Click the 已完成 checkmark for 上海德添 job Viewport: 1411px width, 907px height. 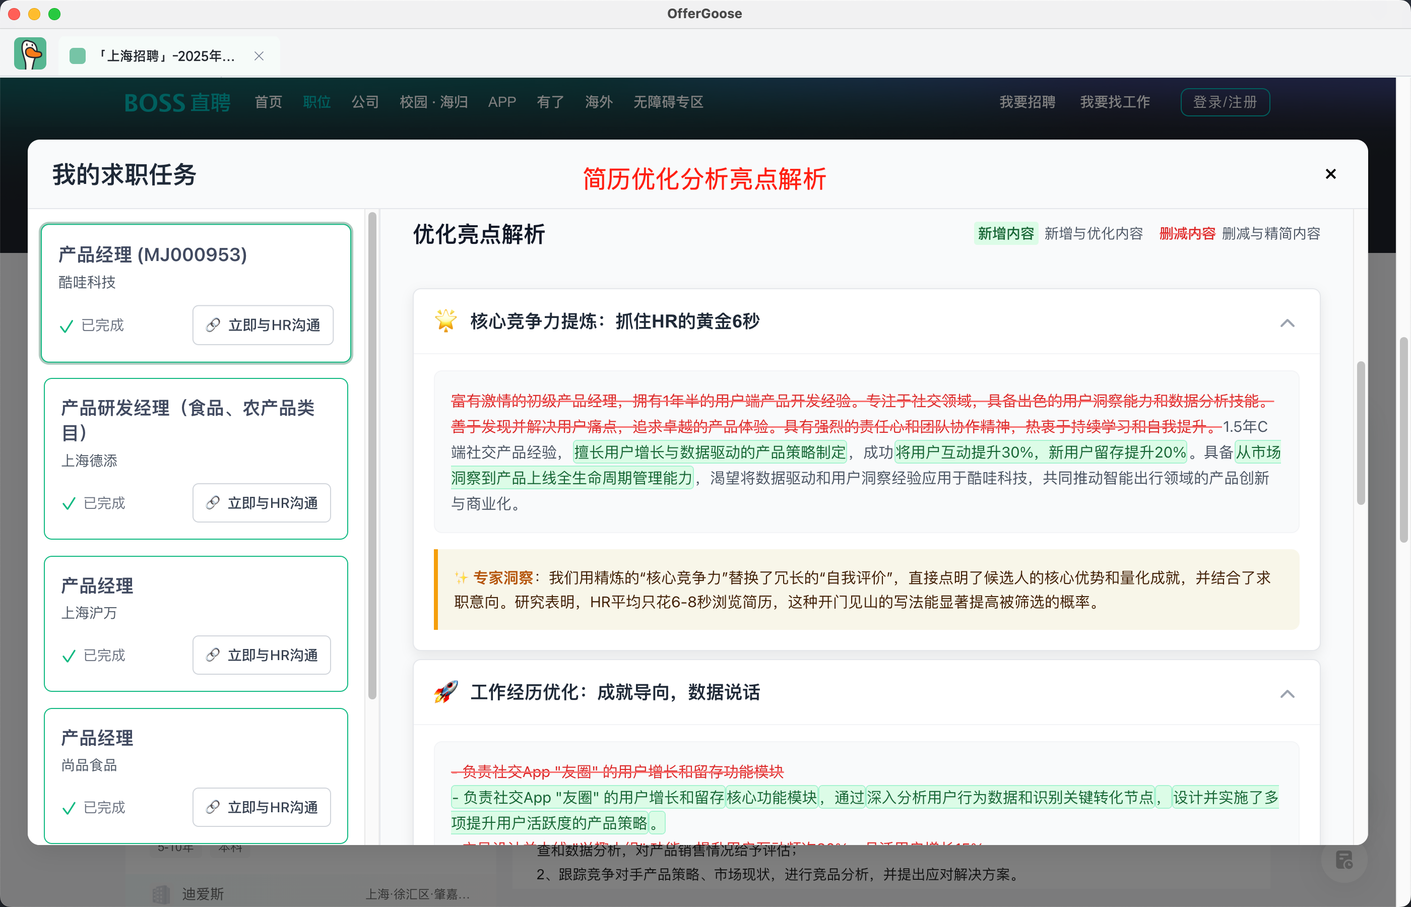point(69,503)
